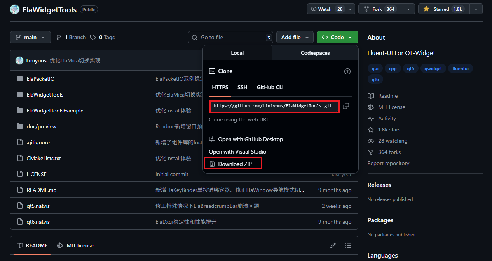Click the HTTPS clone URL field
Screen dimensions: 492x261
coord(274,106)
